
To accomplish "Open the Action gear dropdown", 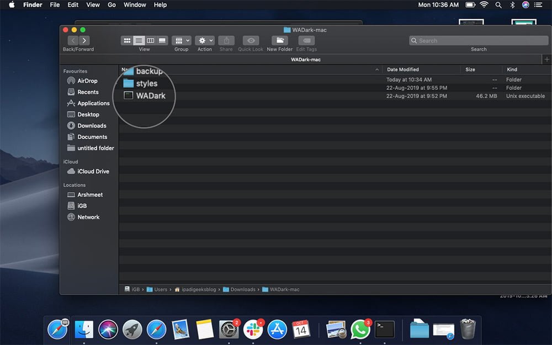I will pyautogui.click(x=205, y=40).
